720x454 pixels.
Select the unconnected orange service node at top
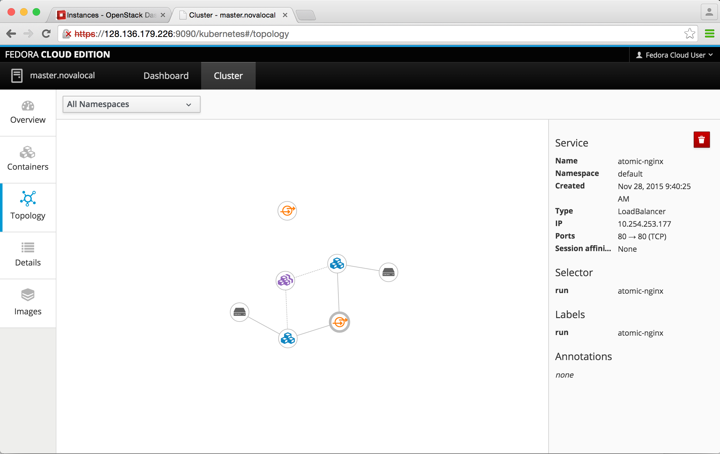click(x=287, y=211)
